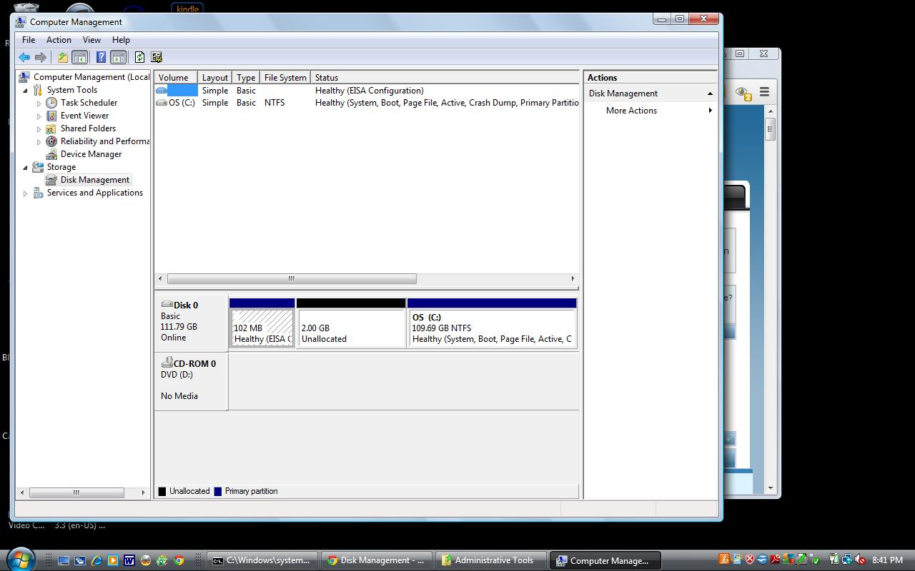Collapse the Storage tree node
Screen dimensions: 915x571
[26, 168]
